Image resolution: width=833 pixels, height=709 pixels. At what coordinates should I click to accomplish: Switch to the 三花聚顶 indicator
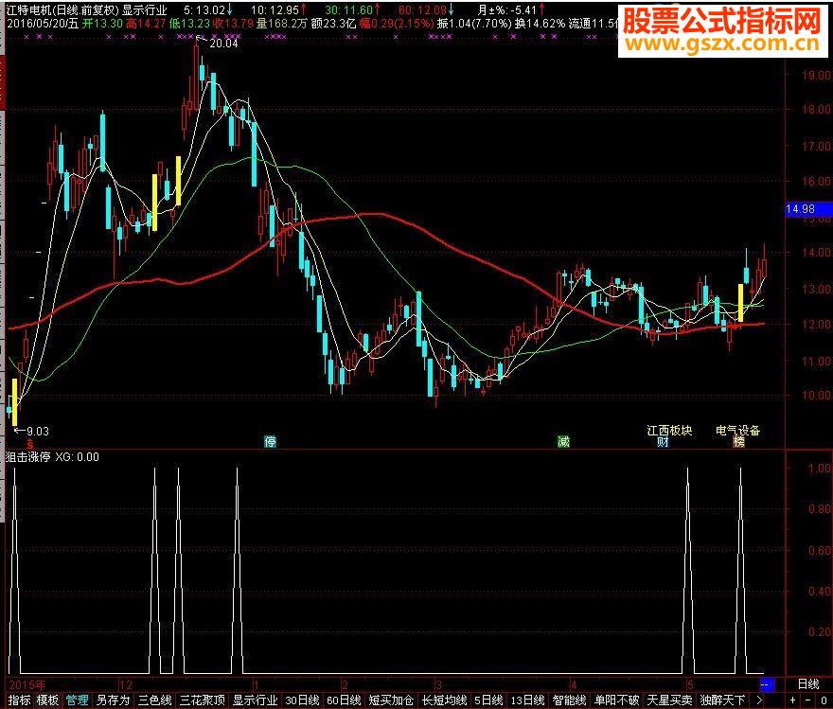pos(203,700)
